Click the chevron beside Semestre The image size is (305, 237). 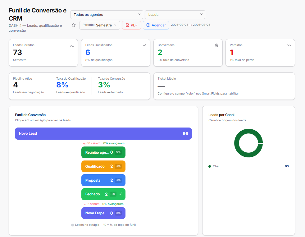point(115,25)
